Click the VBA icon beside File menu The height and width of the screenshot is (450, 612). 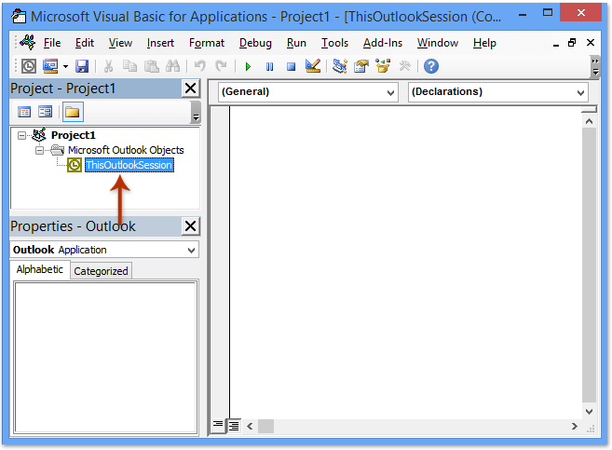point(28,42)
